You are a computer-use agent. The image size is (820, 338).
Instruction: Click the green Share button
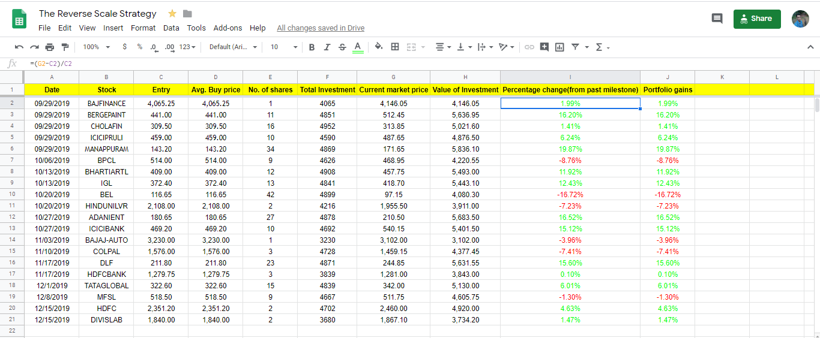(757, 19)
